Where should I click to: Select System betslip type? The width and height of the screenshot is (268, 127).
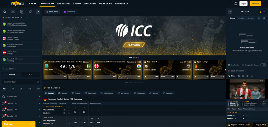pyautogui.click(x=250, y=18)
